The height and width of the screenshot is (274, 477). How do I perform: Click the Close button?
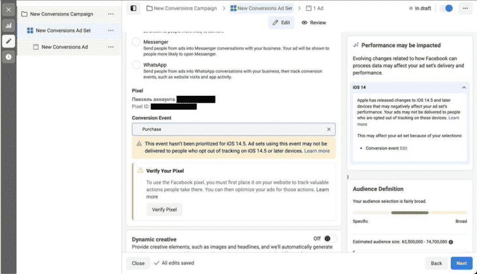point(138,264)
